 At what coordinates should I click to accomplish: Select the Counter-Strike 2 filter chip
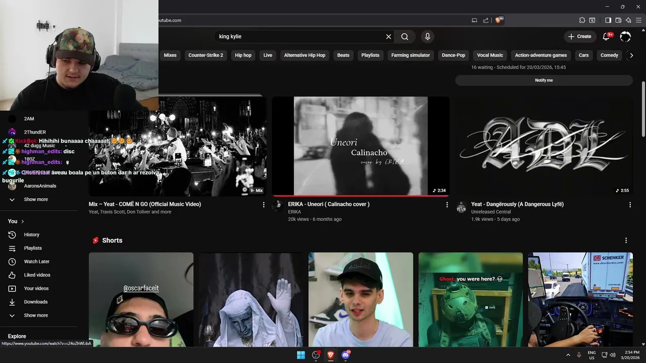pyautogui.click(x=205, y=55)
